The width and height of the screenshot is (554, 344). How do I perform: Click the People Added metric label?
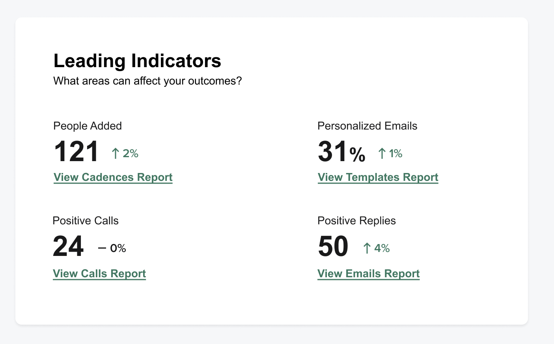[x=88, y=126]
